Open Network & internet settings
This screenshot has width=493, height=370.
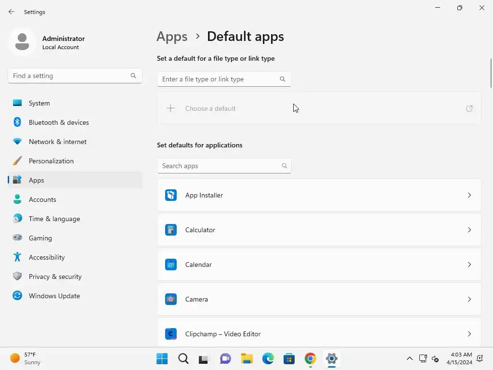click(x=75, y=142)
